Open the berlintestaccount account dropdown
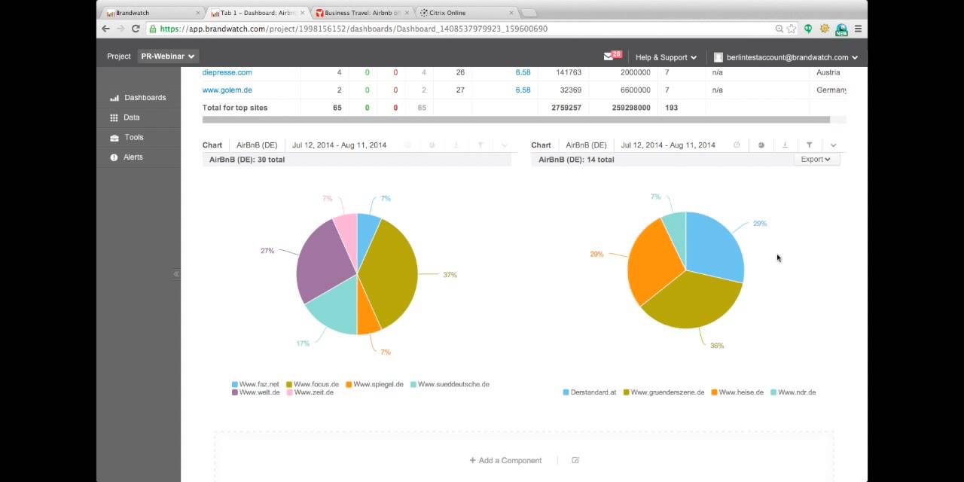The height and width of the screenshot is (482, 964). (x=786, y=57)
